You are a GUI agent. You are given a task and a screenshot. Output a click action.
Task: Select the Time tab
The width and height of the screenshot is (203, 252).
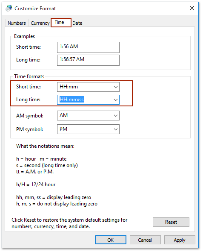tap(61, 23)
